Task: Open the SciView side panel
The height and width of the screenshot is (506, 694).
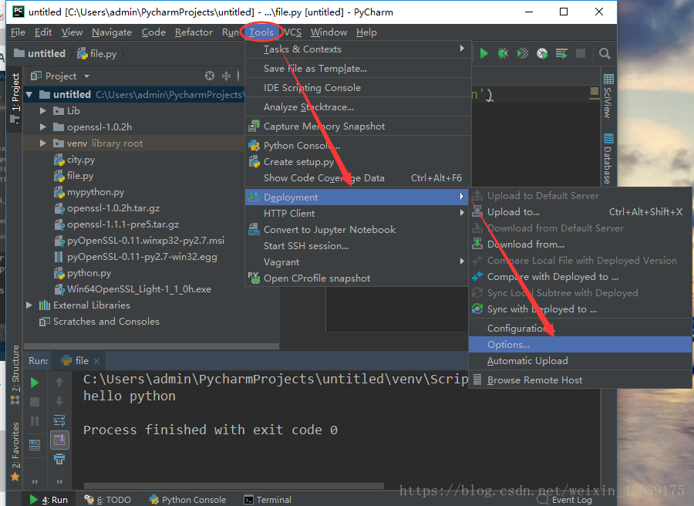Action: (x=608, y=96)
